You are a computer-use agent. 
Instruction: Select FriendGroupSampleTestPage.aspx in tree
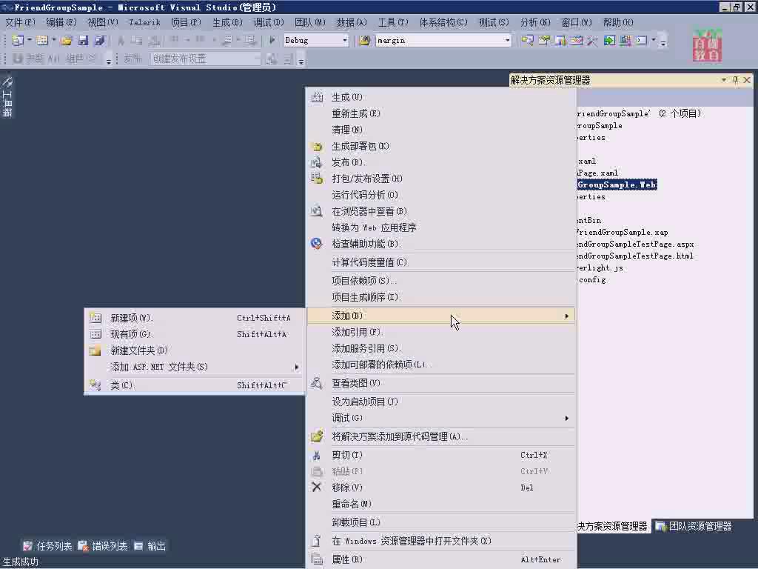tap(635, 244)
